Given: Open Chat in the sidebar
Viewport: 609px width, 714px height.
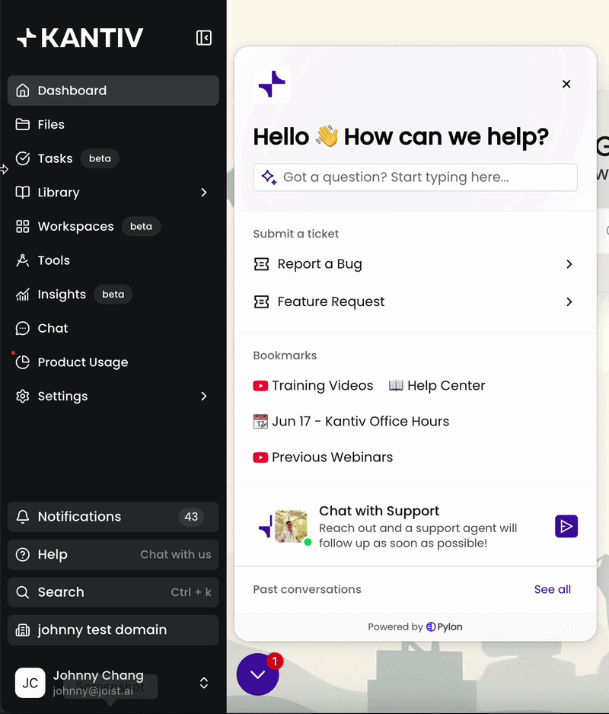Looking at the screenshot, I should [x=113, y=328].
